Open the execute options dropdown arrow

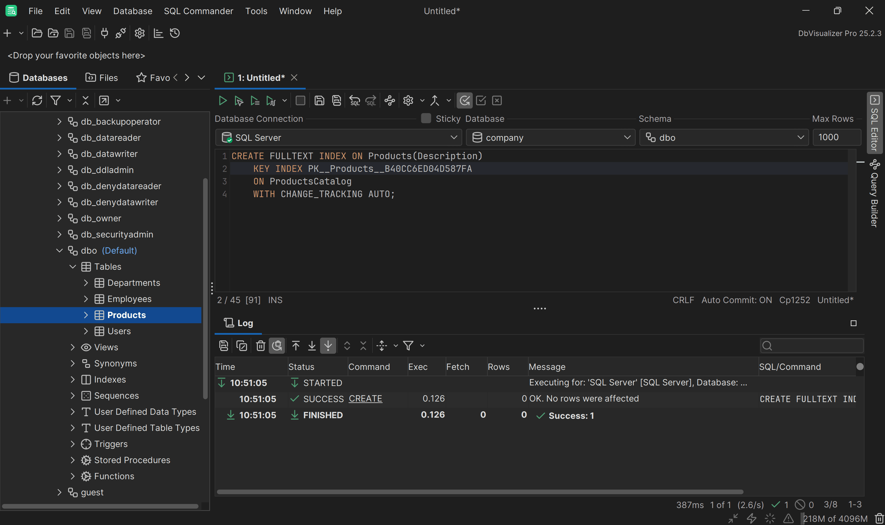(x=284, y=101)
